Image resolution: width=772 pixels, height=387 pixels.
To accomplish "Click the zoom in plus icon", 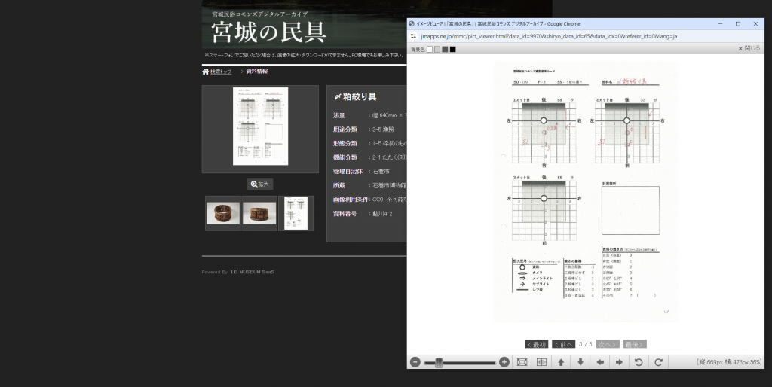I will tap(504, 362).
